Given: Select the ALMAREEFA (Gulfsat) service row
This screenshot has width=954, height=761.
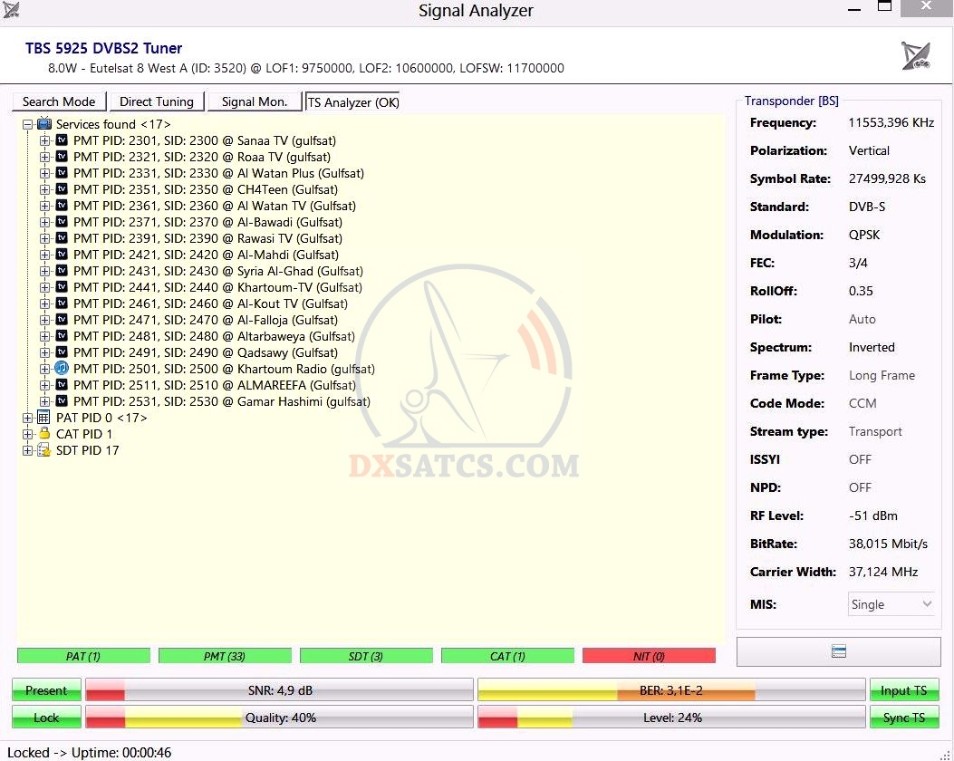Looking at the screenshot, I should click(x=214, y=385).
